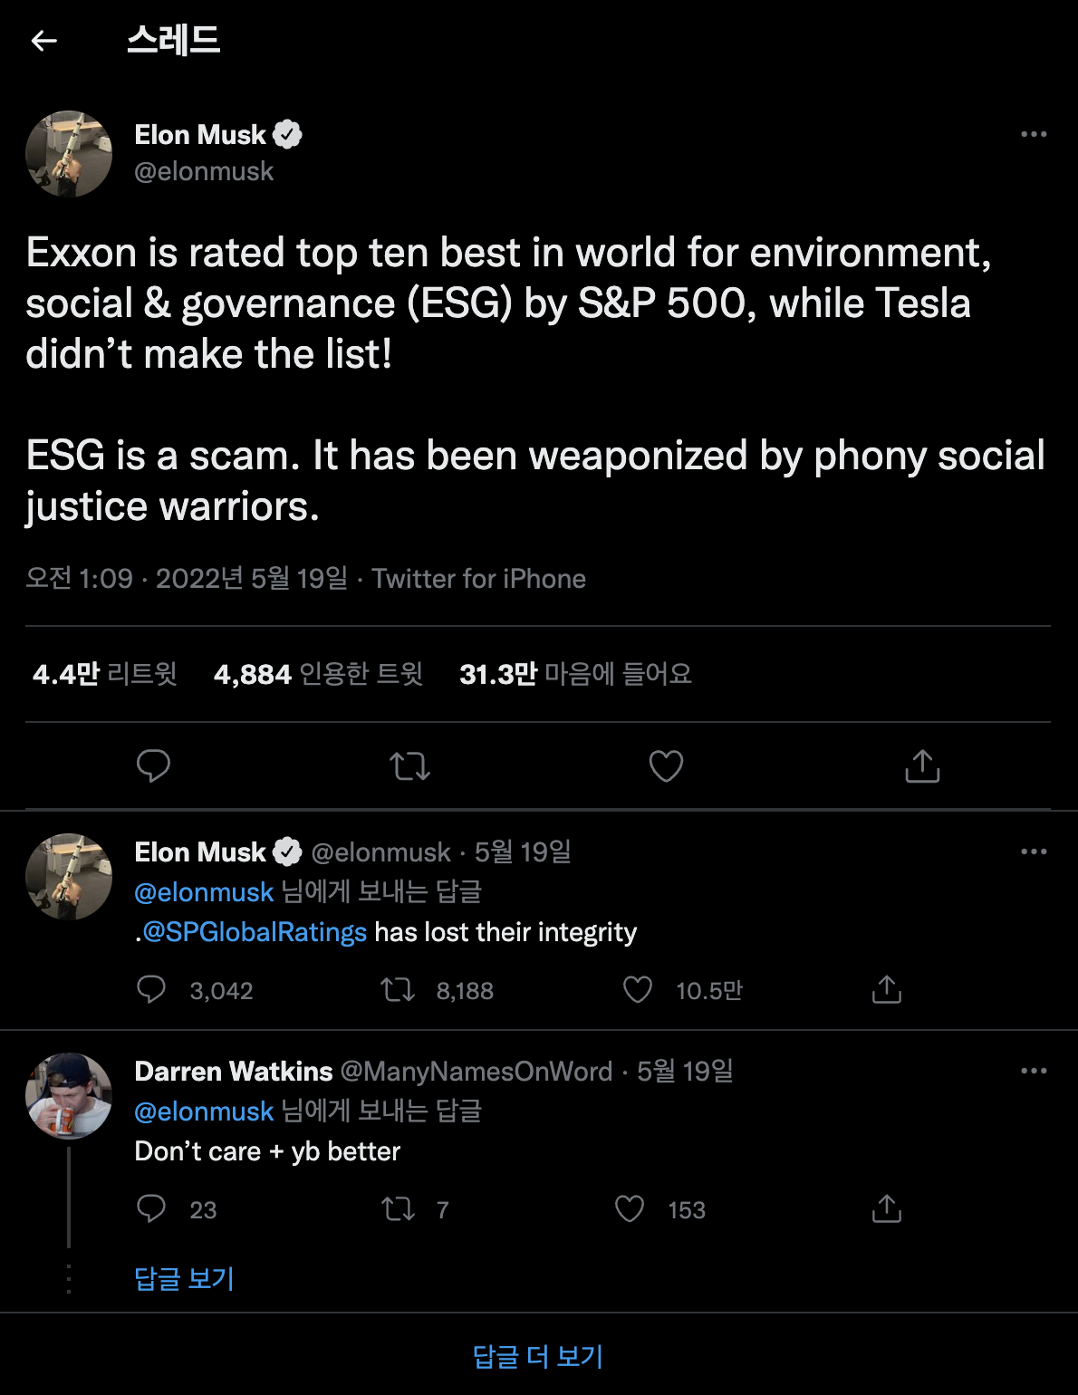The width and height of the screenshot is (1078, 1395).
Task: Open more options on SPGlobalRatings reply
Action: [1034, 851]
